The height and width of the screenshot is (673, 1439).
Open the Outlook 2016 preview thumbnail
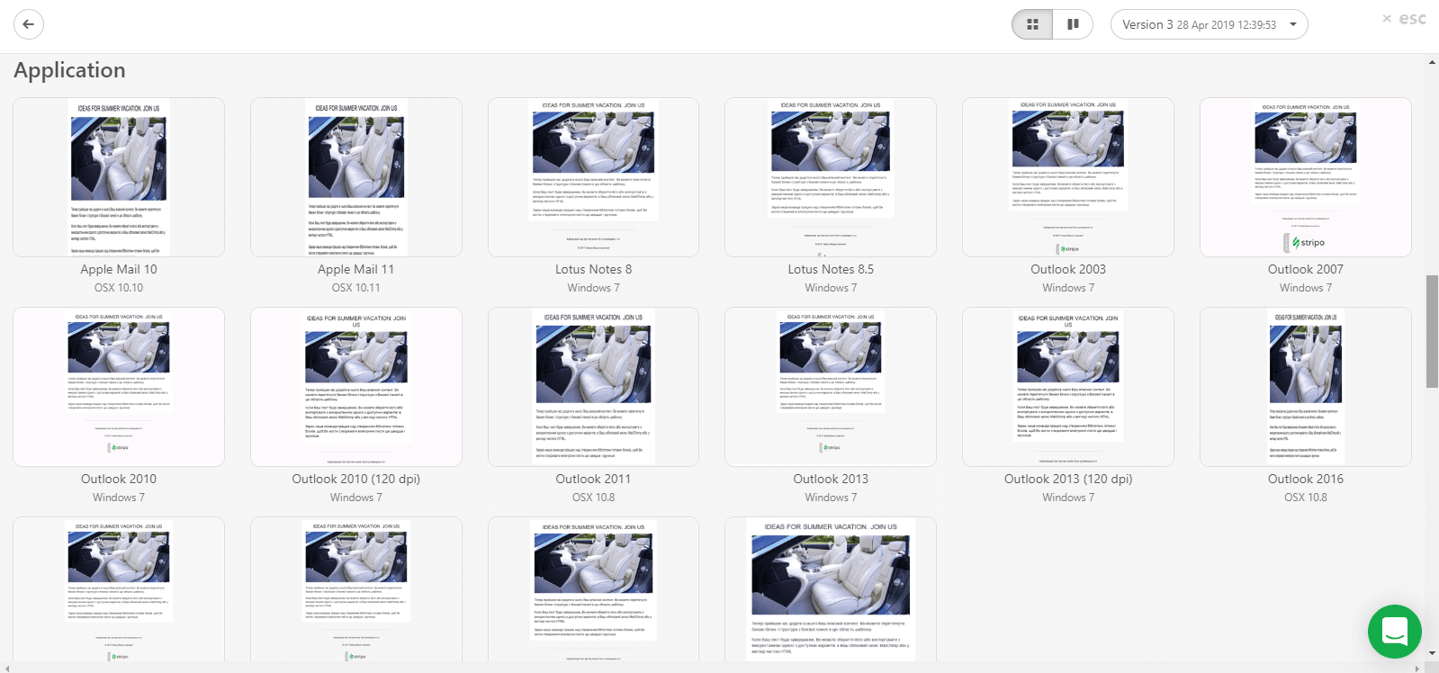[1306, 387]
